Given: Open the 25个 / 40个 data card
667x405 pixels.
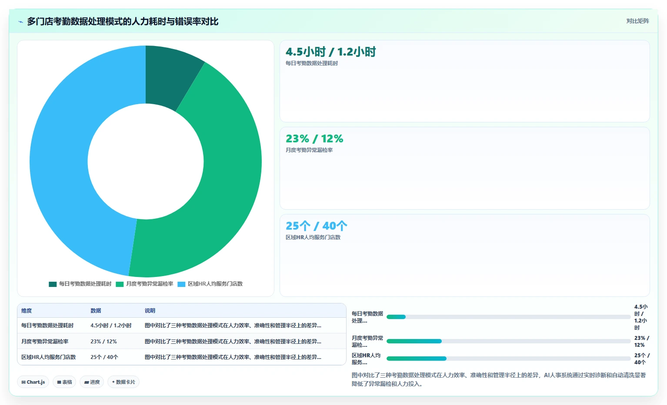Looking at the screenshot, I should pyautogui.click(x=464, y=255).
